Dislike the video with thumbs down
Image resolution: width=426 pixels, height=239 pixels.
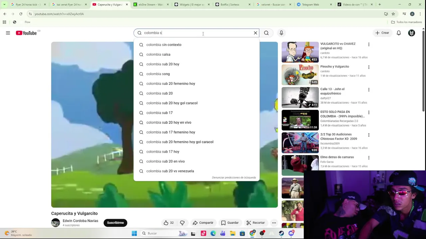coord(182,223)
